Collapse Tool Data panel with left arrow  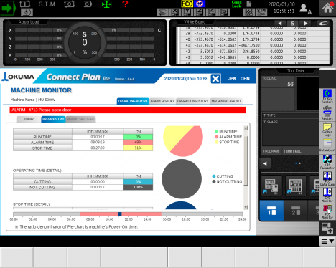[265, 163]
